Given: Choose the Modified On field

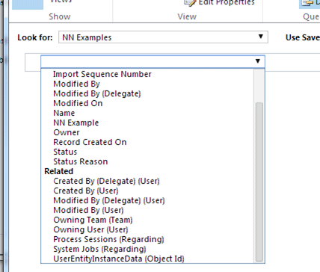Looking at the screenshot, I should click(78, 103).
